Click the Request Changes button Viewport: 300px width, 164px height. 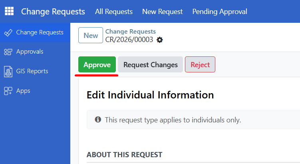click(150, 64)
